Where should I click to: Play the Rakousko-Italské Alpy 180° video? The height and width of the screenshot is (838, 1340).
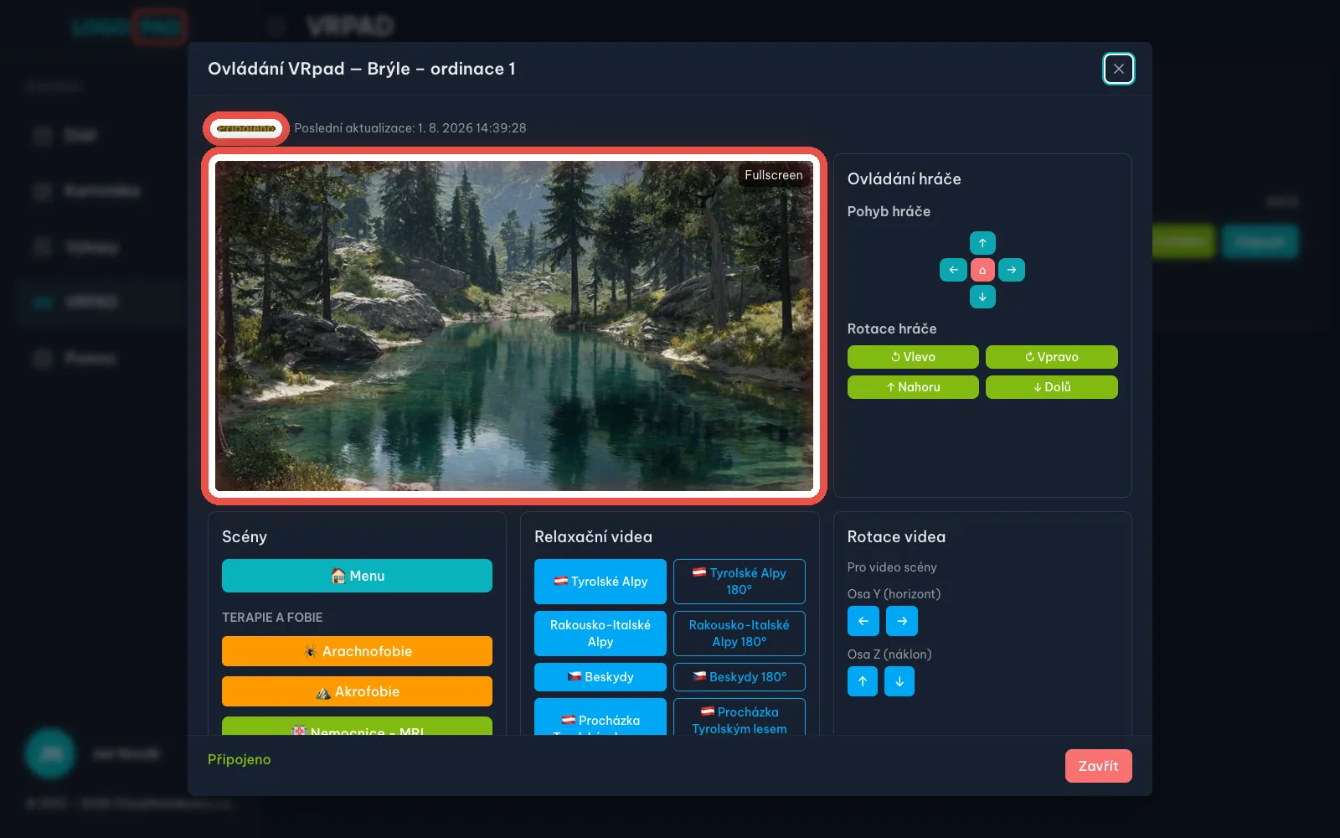(740, 634)
